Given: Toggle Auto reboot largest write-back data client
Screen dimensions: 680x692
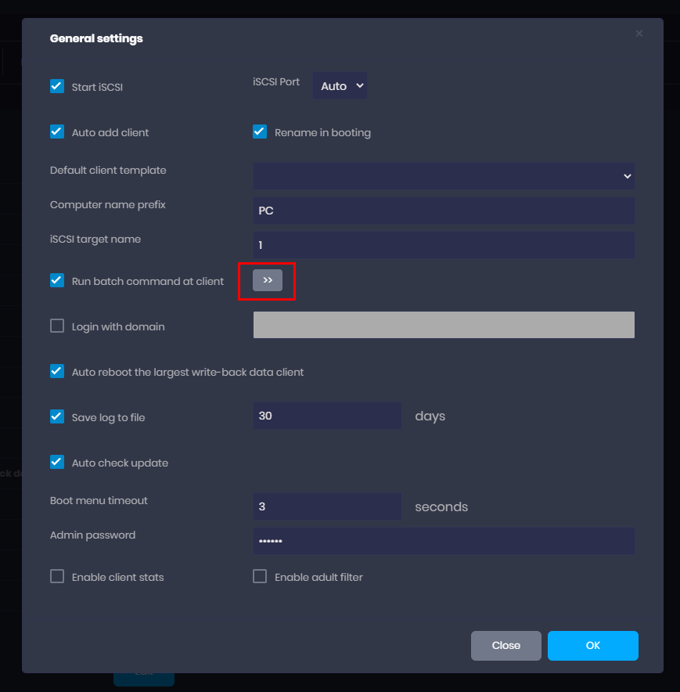Looking at the screenshot, I should point(57,372).
